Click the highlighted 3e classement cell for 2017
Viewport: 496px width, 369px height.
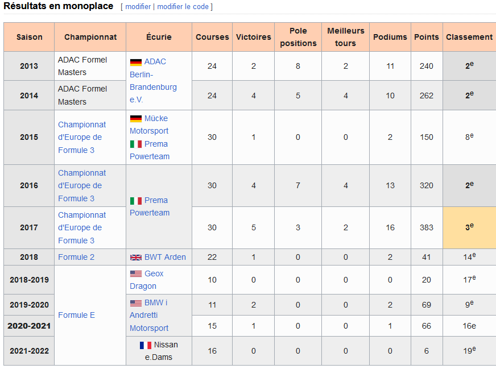[x=469, y=227]
